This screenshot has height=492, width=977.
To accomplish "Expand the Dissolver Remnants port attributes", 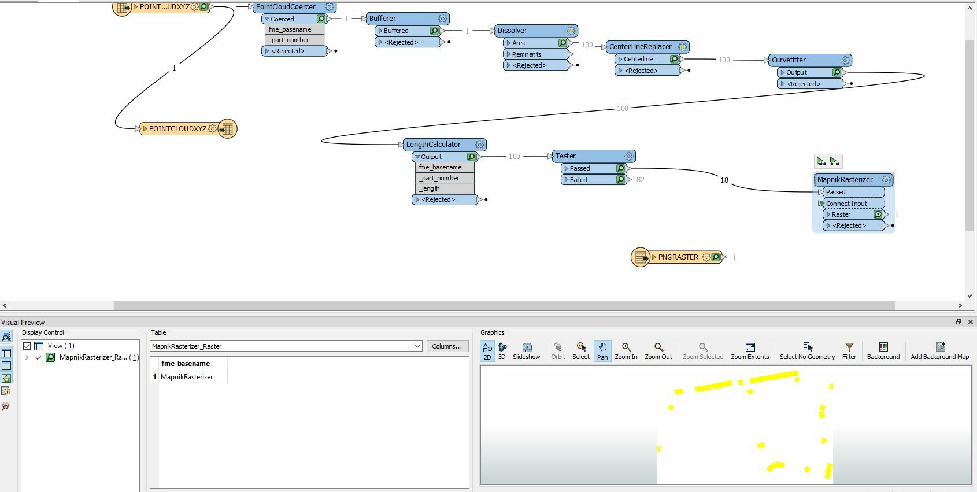I will click(509, 54).
